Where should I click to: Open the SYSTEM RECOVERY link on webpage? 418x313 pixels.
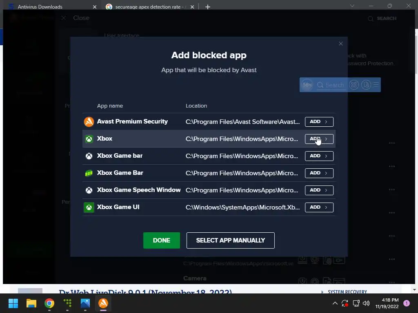point(347,292)
